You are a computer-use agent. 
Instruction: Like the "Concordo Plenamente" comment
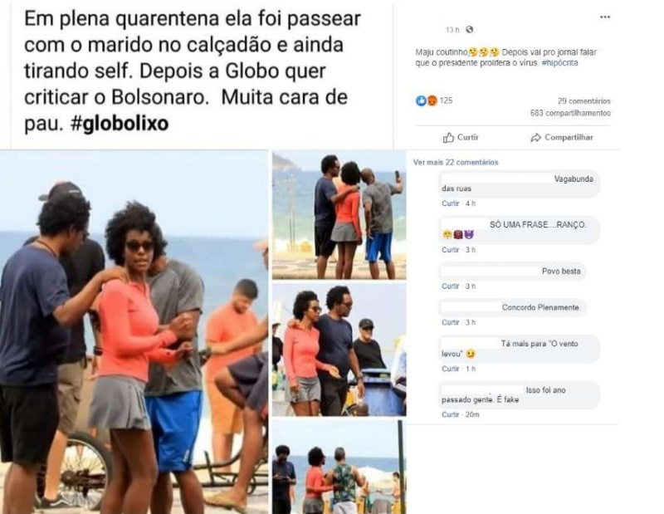click(x=450, y=322)
